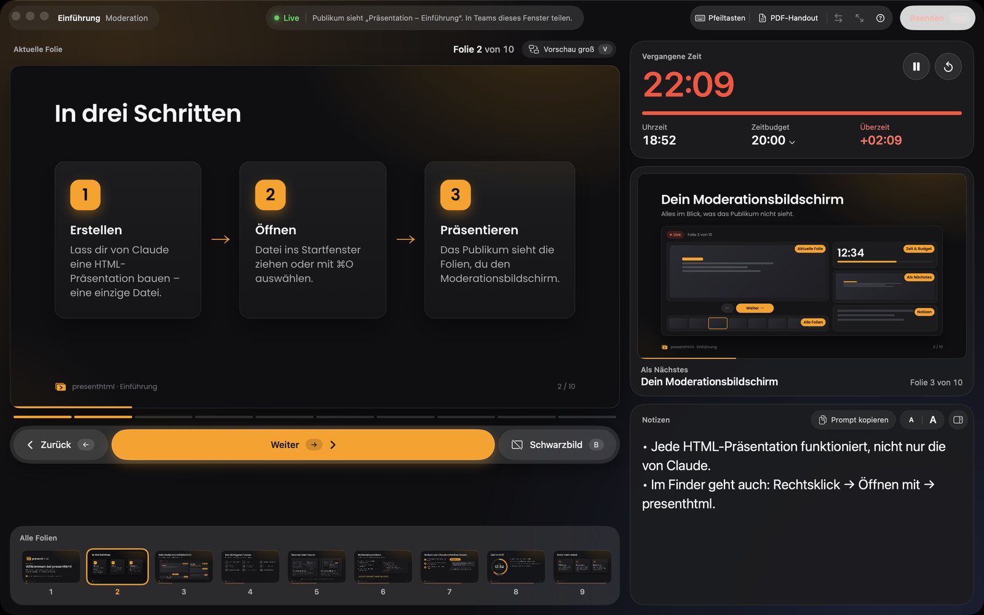Click the Uhrzeit 18:52 clock value
Screen dimensions: 984x615
pyautogui.click(x=659, y=140)
